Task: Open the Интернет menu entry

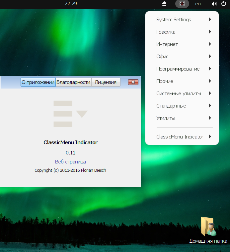Action: click(x=182, y=44)
